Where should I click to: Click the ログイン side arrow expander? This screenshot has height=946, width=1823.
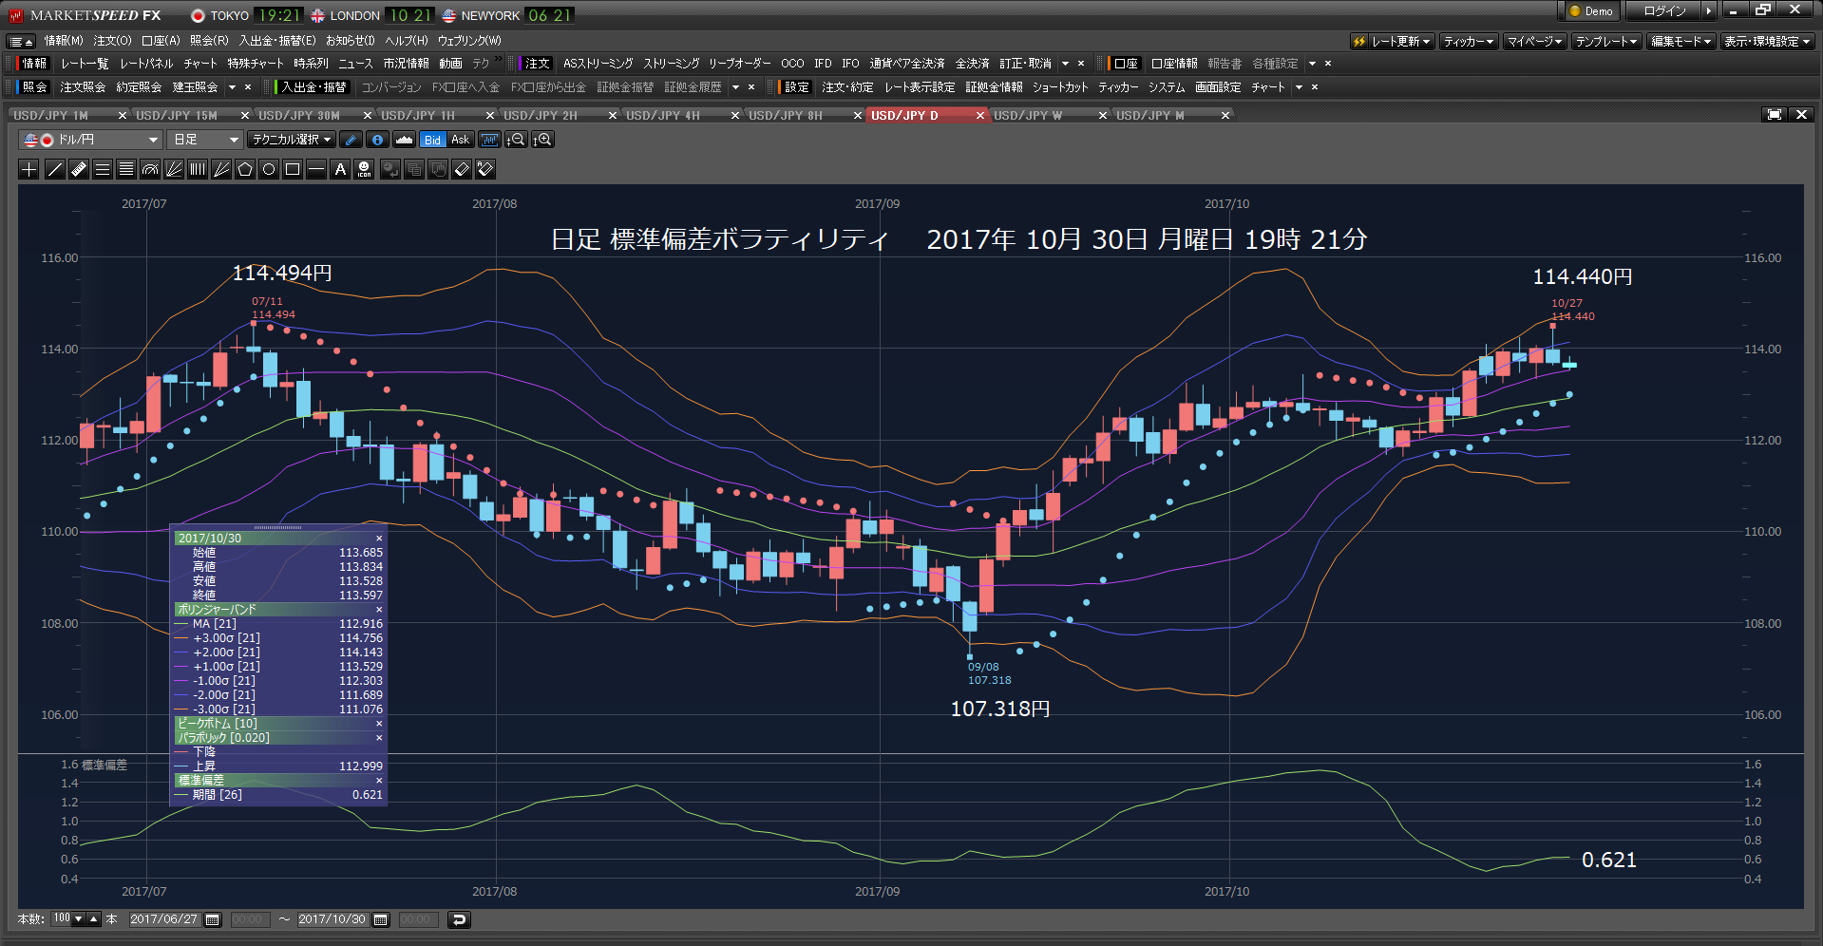point(1710,11)
